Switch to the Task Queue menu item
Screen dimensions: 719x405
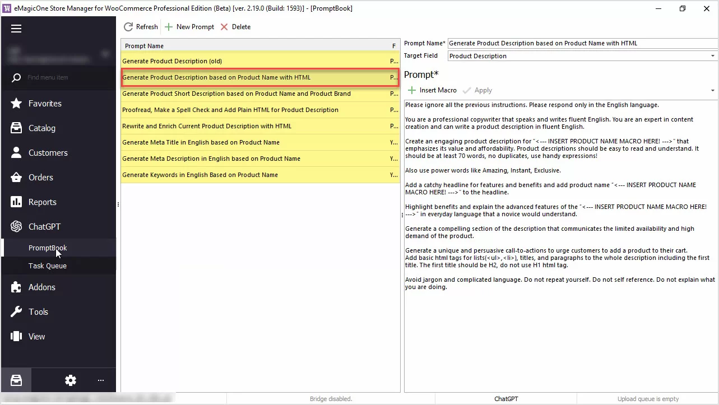tap(47, 266)
